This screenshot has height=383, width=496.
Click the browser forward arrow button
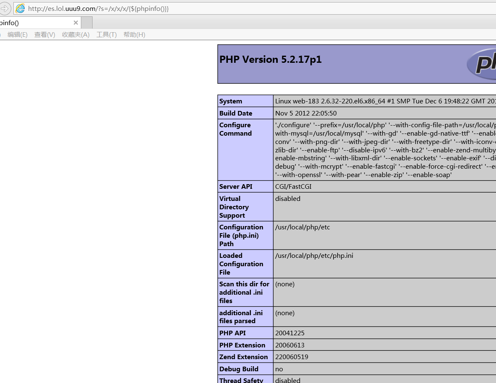tap(5, 8)
